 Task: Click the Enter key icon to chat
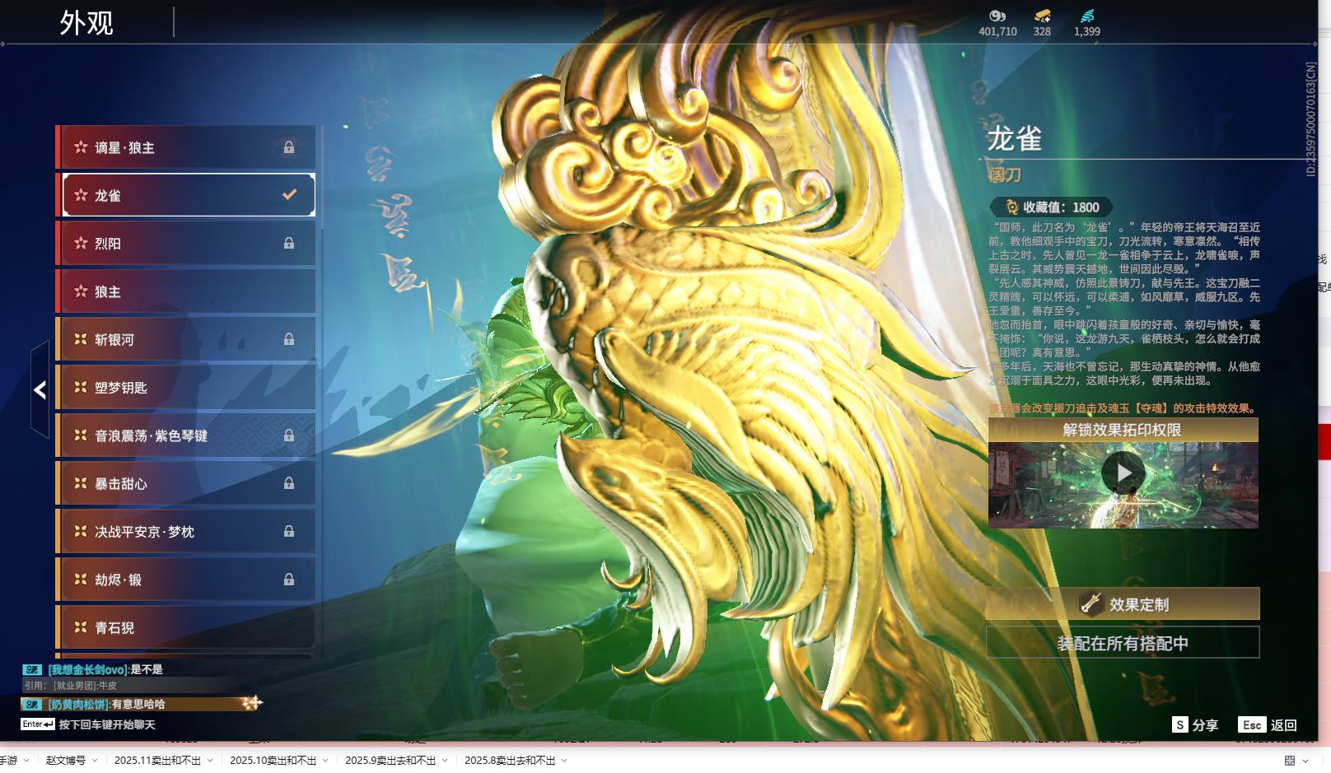[x=38, y=724]
